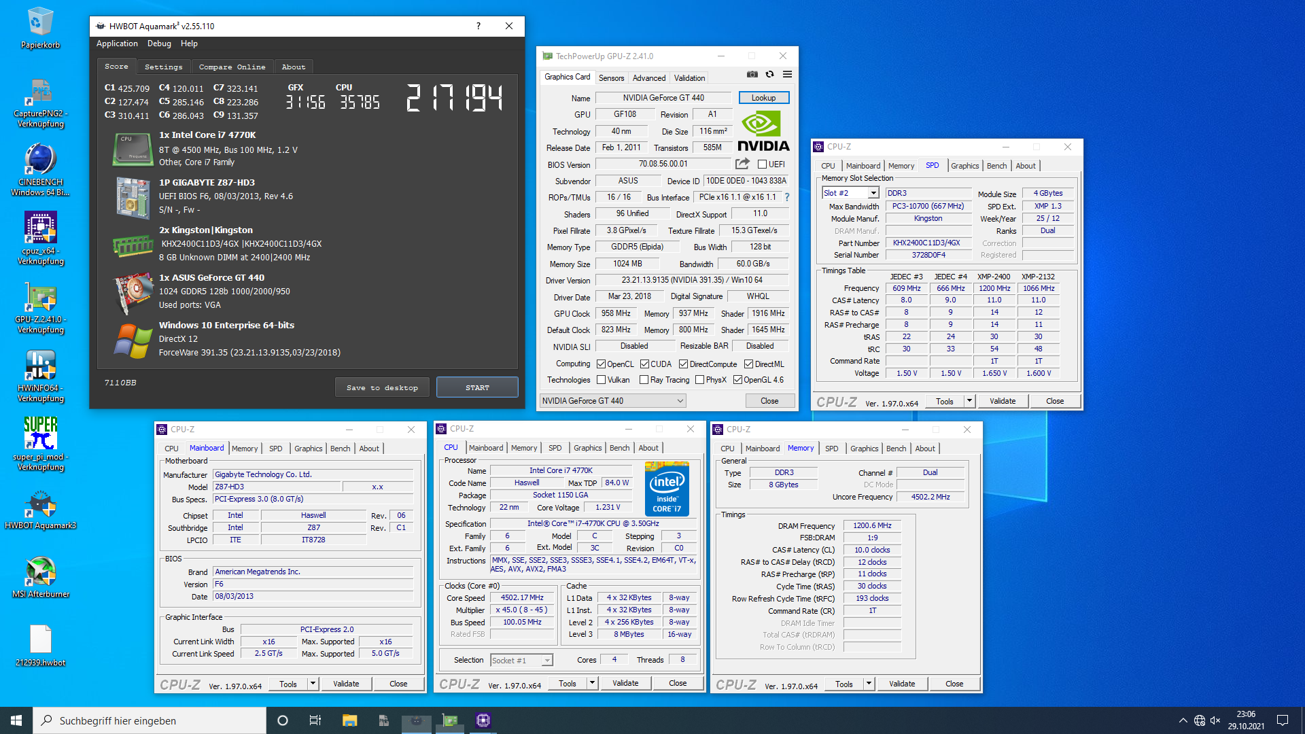Share the BIOS version via the export icon

(742, 164)
